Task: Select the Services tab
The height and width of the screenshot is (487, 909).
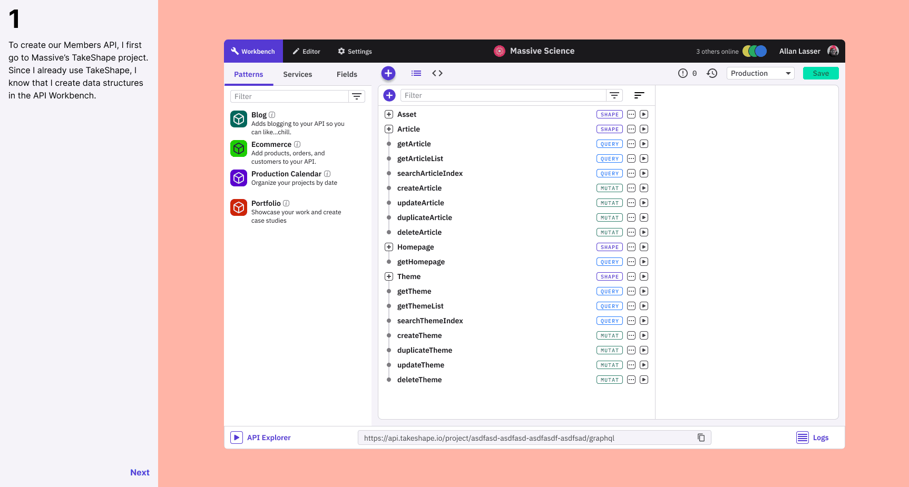Action: pos(298,74)
